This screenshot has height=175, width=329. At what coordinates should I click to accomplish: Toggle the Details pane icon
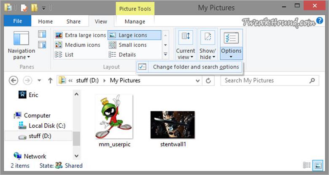point(42,45)
